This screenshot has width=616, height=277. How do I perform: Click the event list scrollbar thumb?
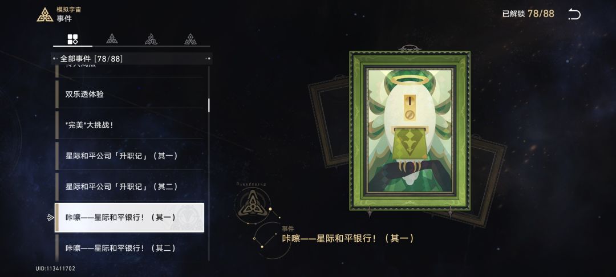click(x=209, y=105)
